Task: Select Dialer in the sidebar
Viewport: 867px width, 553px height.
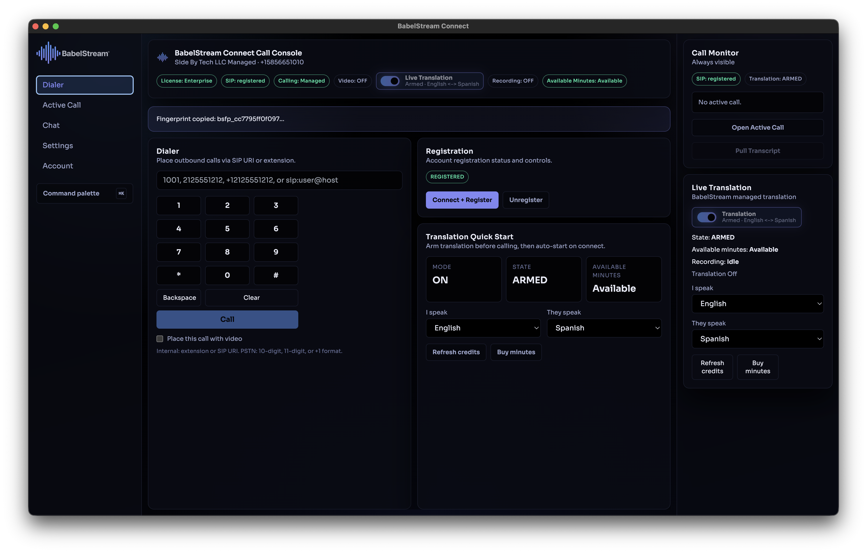Action: point(85,85)
